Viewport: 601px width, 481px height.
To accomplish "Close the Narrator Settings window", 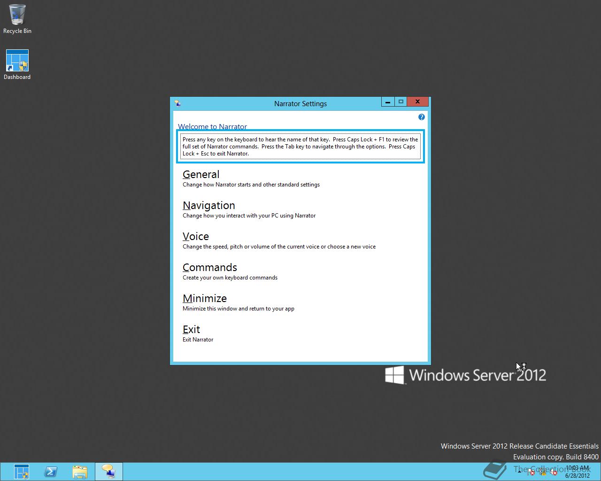I will pos(417,102).
